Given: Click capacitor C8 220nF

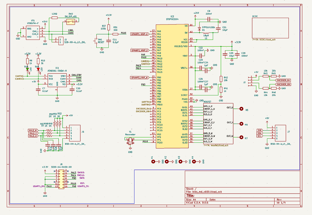Looking at the screenshot, I should (209, 19).
